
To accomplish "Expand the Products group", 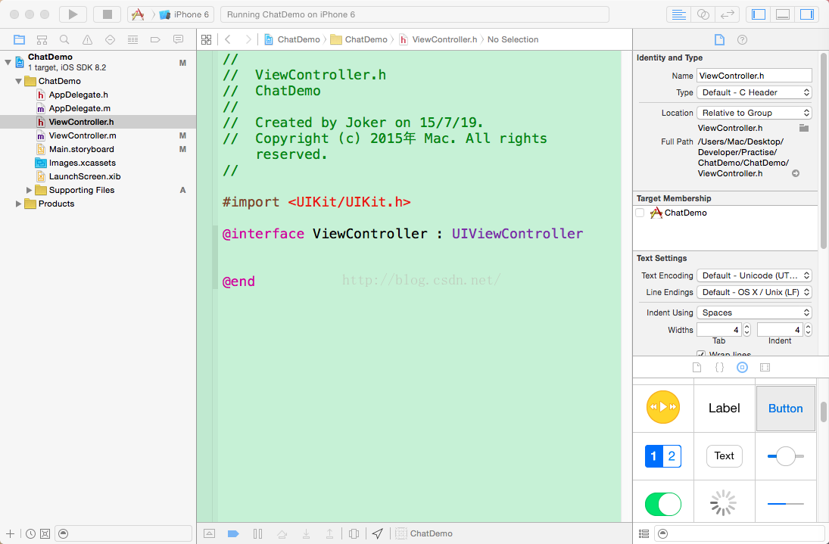I will 18,204.
